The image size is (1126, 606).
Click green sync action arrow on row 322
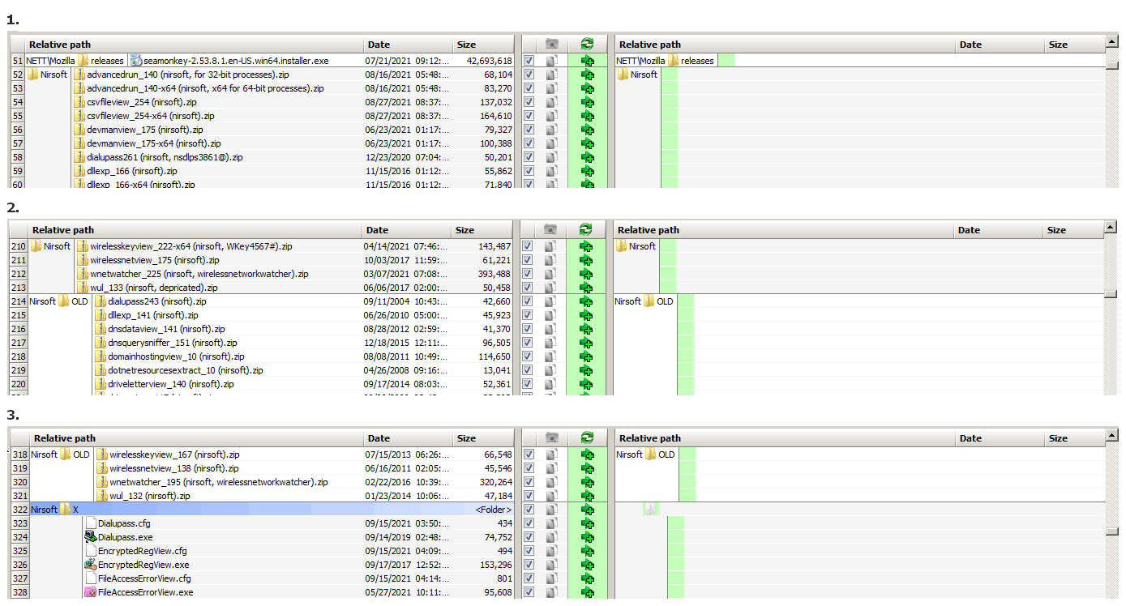point(588,510)
